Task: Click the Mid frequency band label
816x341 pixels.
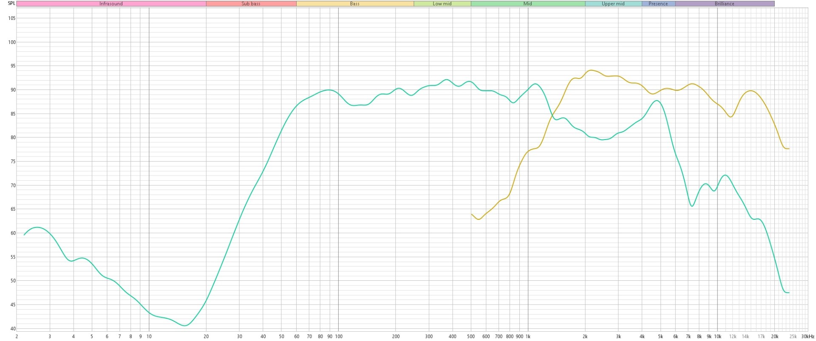Action: point(527,4)
